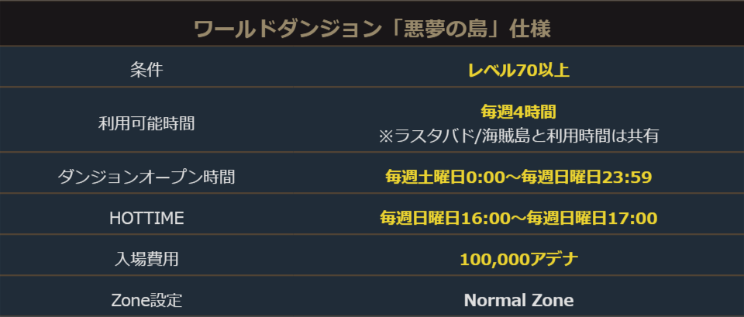Click the 入場費用 row label
This screenshot has height=317, width=744.
(x=146, y=259)
